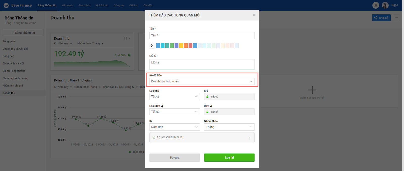Select Tổng quan in the sidebar
The width and height of the screenshot is (404, 171).
[9, 41]
